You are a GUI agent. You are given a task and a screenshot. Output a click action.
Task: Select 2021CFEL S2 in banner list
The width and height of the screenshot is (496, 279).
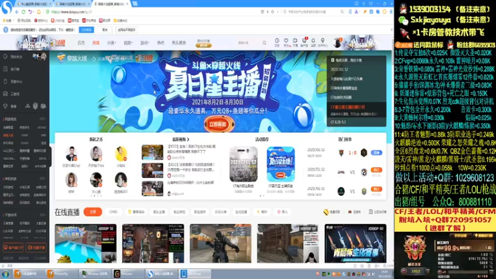pos(339,69)
